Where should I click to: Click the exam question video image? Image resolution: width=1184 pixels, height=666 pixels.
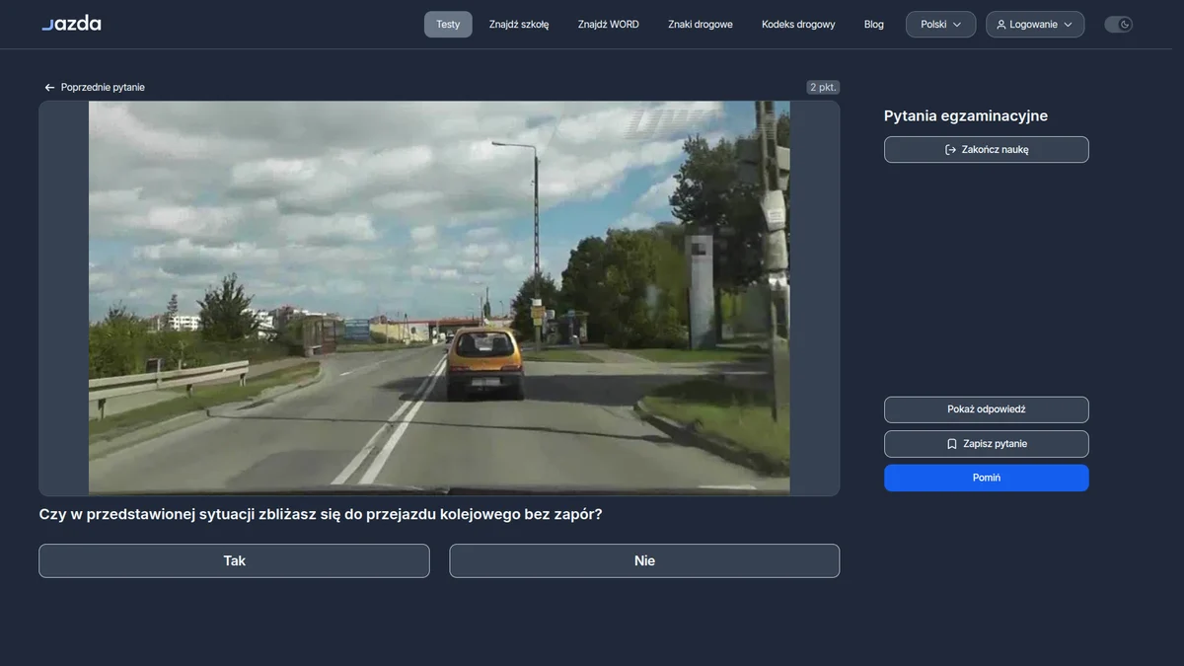coord(439,298)
